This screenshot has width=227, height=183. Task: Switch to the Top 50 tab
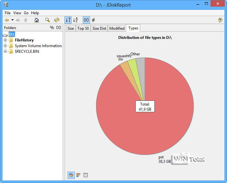[83, 28]
